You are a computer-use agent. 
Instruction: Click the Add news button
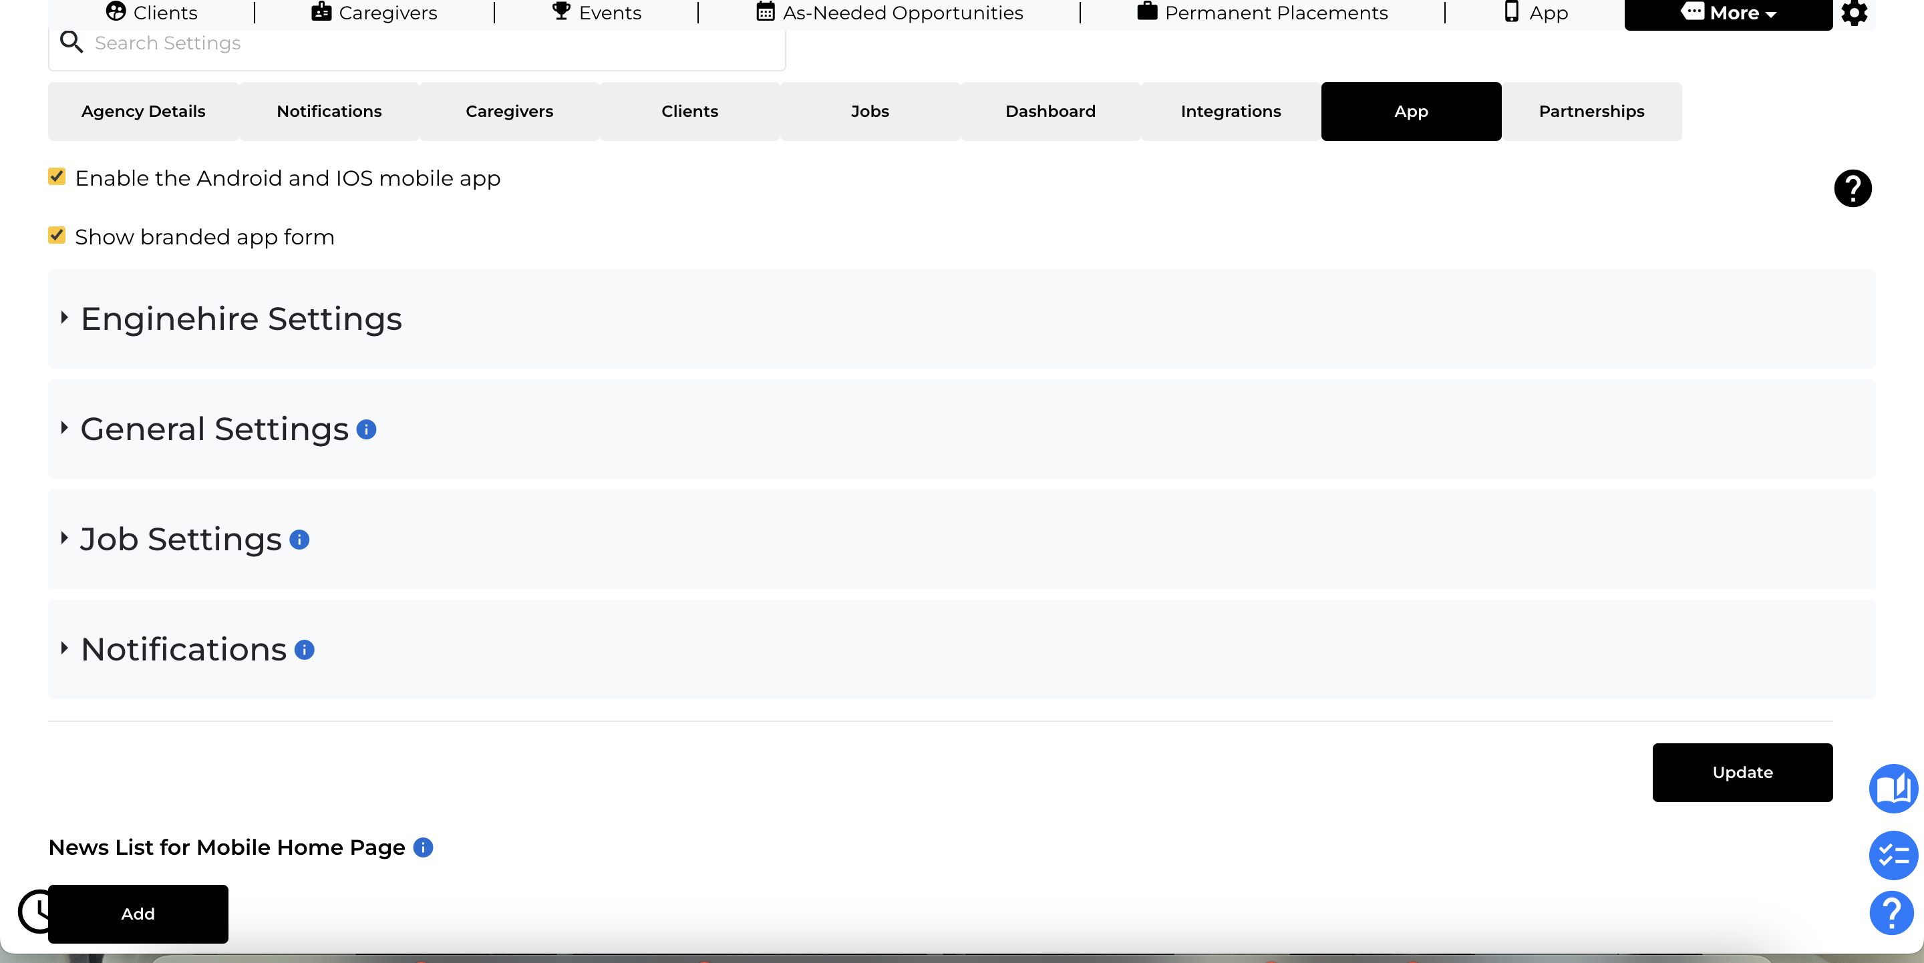point(138,914)
